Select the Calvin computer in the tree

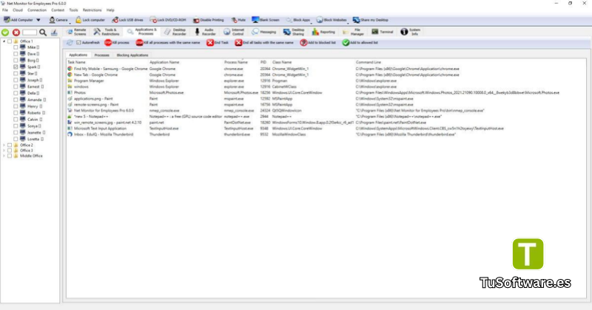pos(33,120)
